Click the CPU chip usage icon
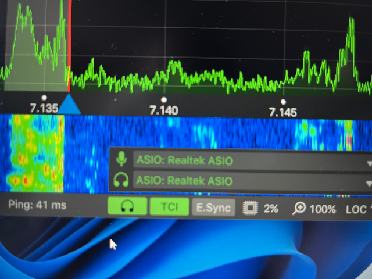Image resolution: width=372 pixels, height=279 pixels. [250, 208]
